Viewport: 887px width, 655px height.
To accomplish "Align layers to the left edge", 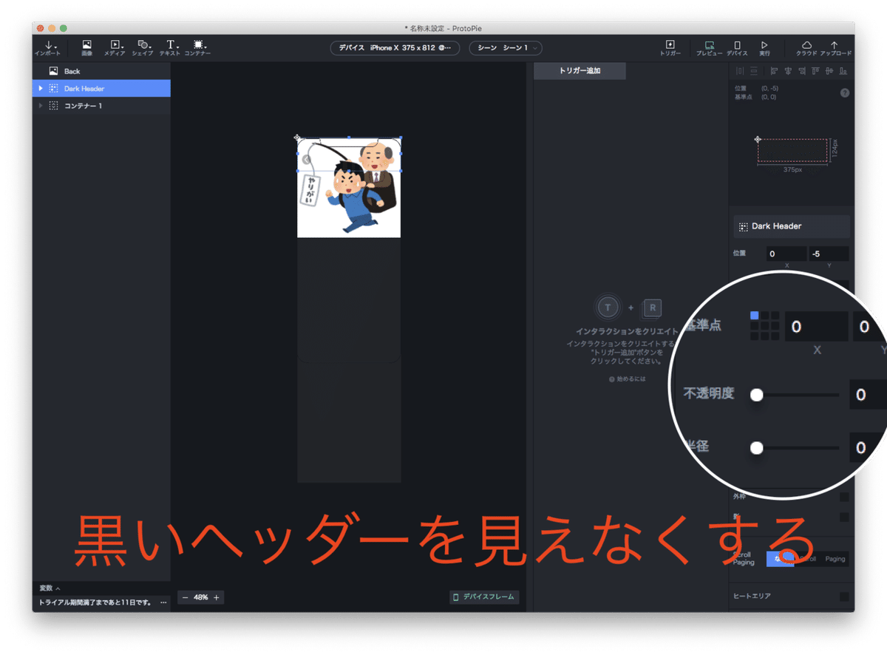I will point(774,71).
